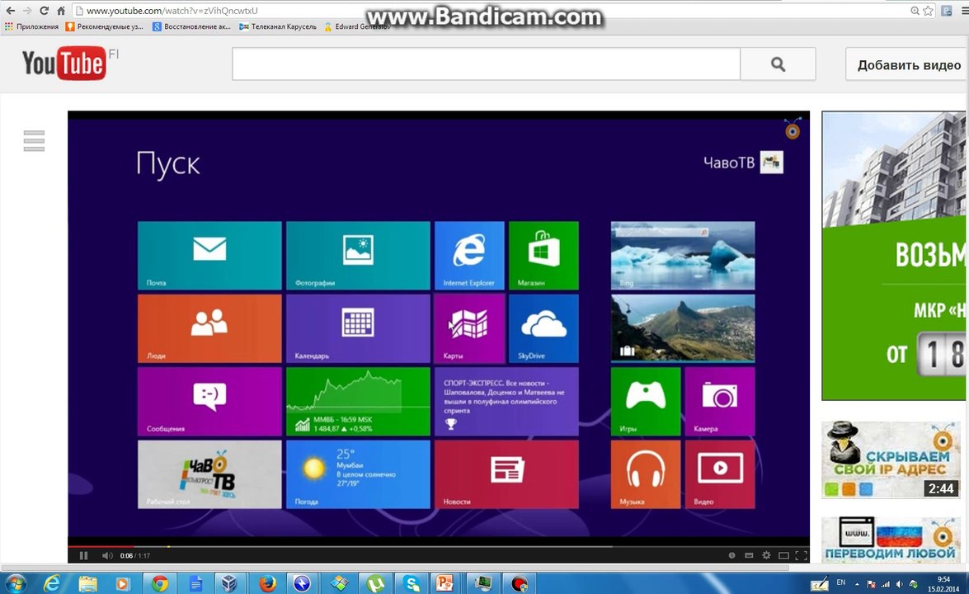This screenshot has height=594, width=969.
Task: Click the address bar showing the youtube.com URL
Action: pyautogui.click(x=488, y=11)
